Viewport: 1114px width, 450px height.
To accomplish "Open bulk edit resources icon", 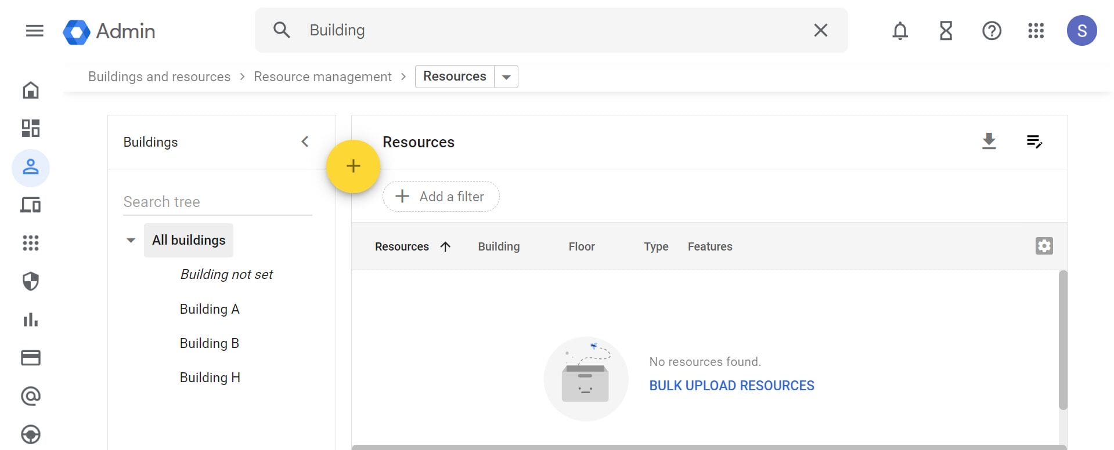I will [1034, 141].
